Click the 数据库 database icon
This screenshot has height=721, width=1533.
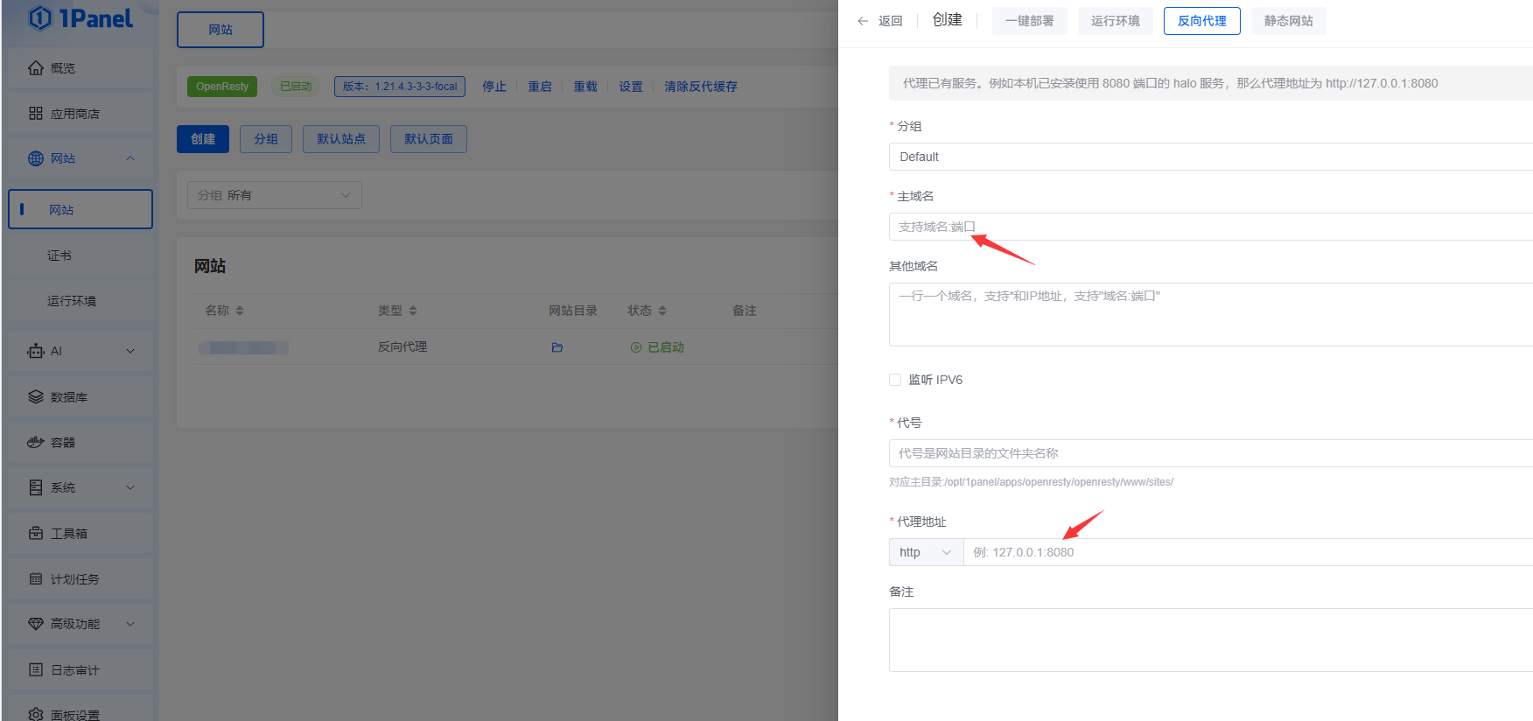pyautogui.click(x=36, y=397)
